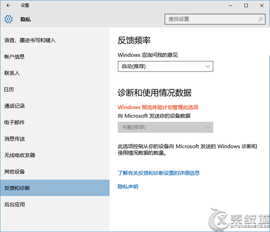Viewport: 270px width, 232px height.
Task: Open 了解有关反馈和诊断设置的详细信息 link
Action: pyautogui.click(x=158, y=173)
